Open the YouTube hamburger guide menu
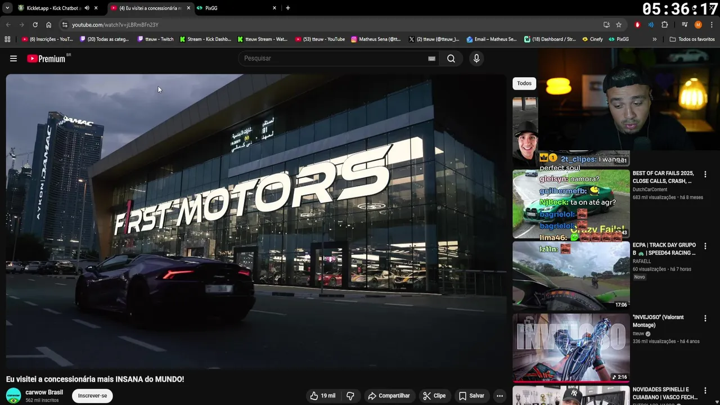The height and width of the screenshot is (405, 720). click(x=13, y=58)
